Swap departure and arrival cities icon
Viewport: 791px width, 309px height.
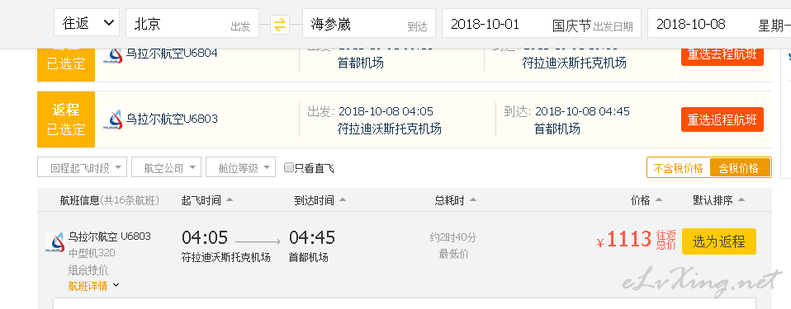[x=280, y=25]
